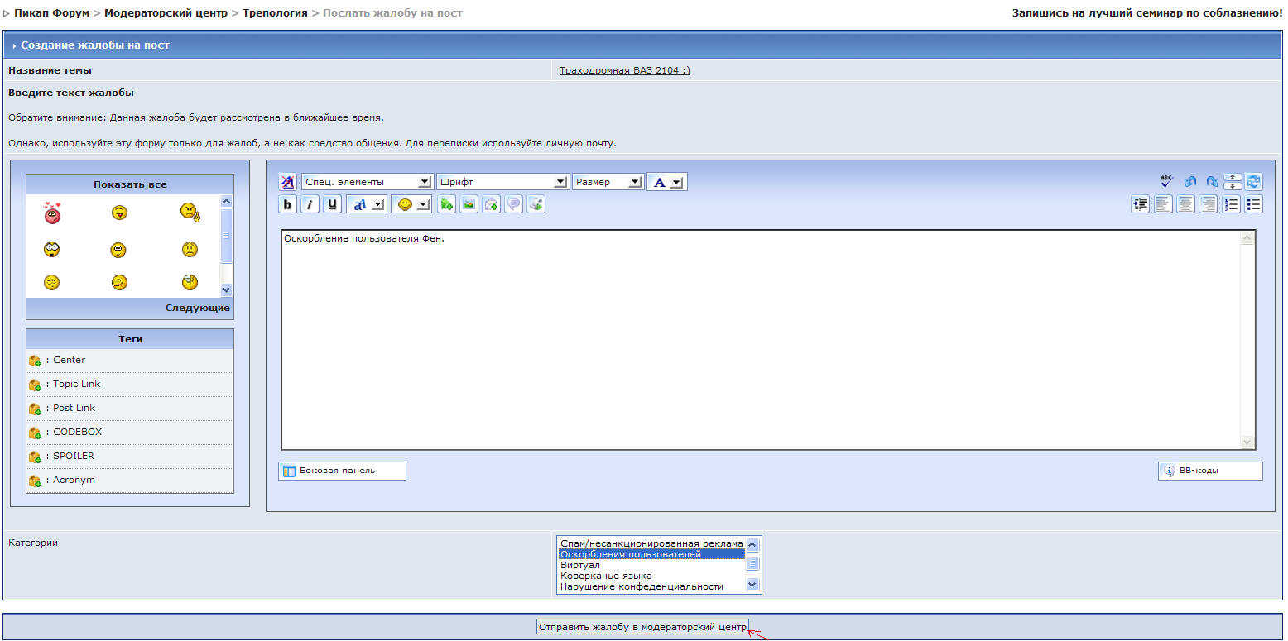Viewport: 1288px width, 641px height.
Task: Center-align the complaint text
Action: pyautogui.click(x=1186, y=204)
